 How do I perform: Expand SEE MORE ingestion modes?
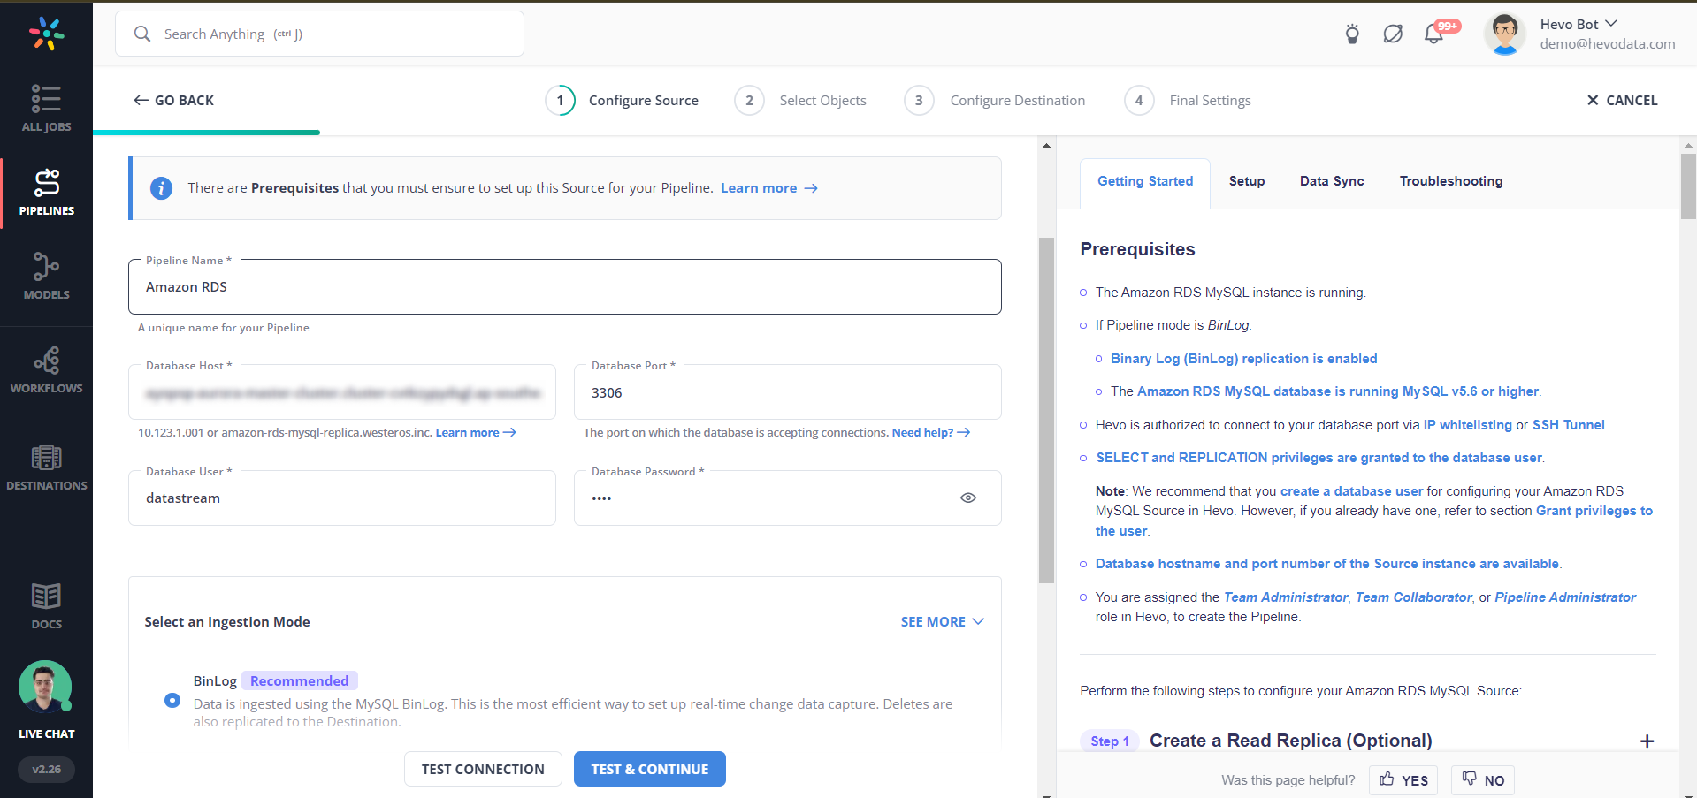942,622
